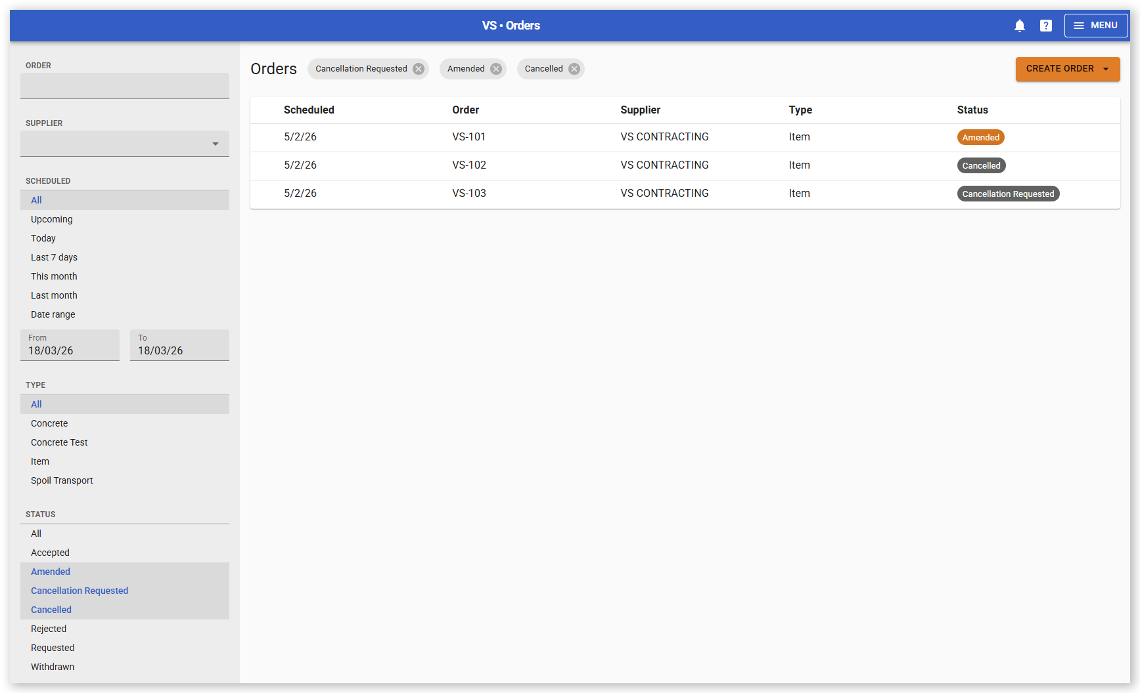Select Spoil Transport type filter
The height and width of the screenshot is (693, 1140).
62,480
